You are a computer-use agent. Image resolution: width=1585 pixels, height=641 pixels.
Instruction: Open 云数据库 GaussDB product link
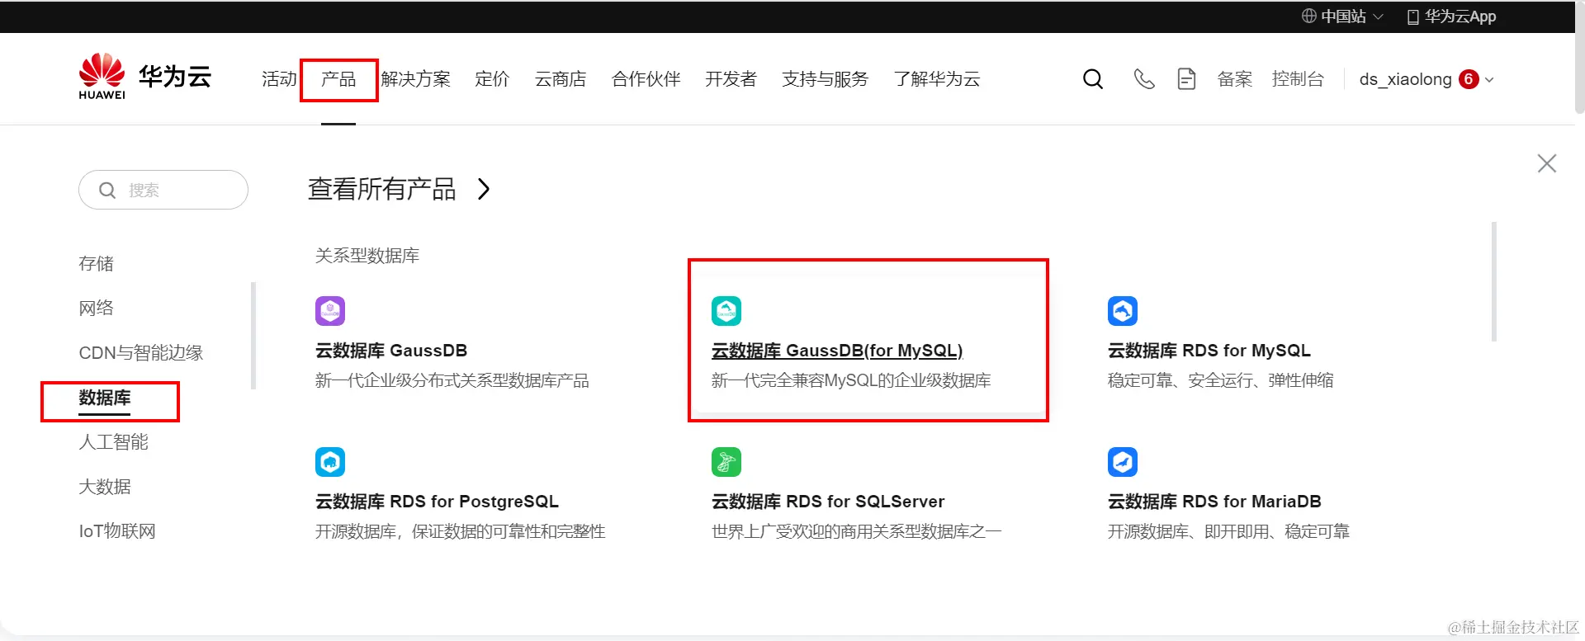391,351
